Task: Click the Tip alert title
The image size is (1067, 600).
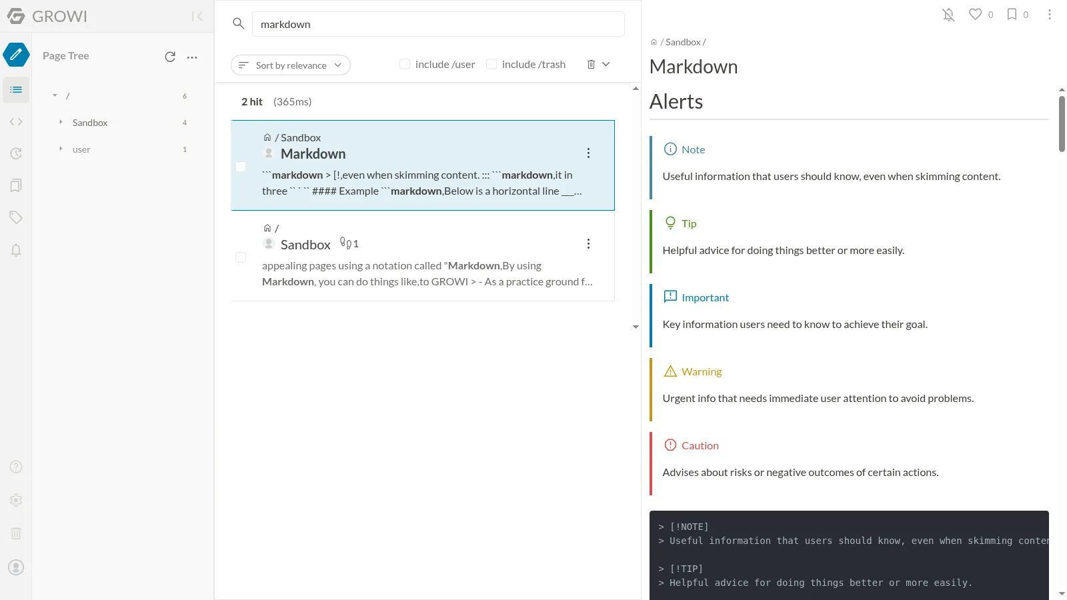Action: pos(689,223)
